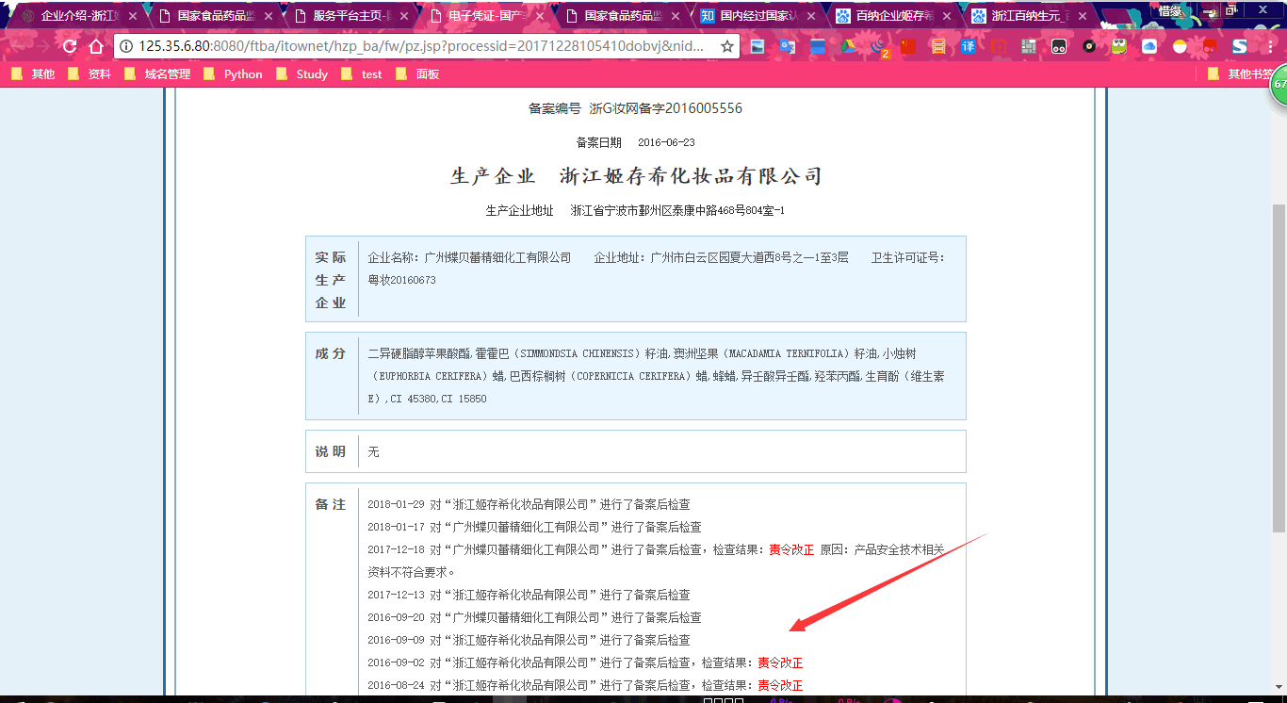The image size is (1287, 703).
Task: Go to the browser home page icon
Action: click(96, 46)
